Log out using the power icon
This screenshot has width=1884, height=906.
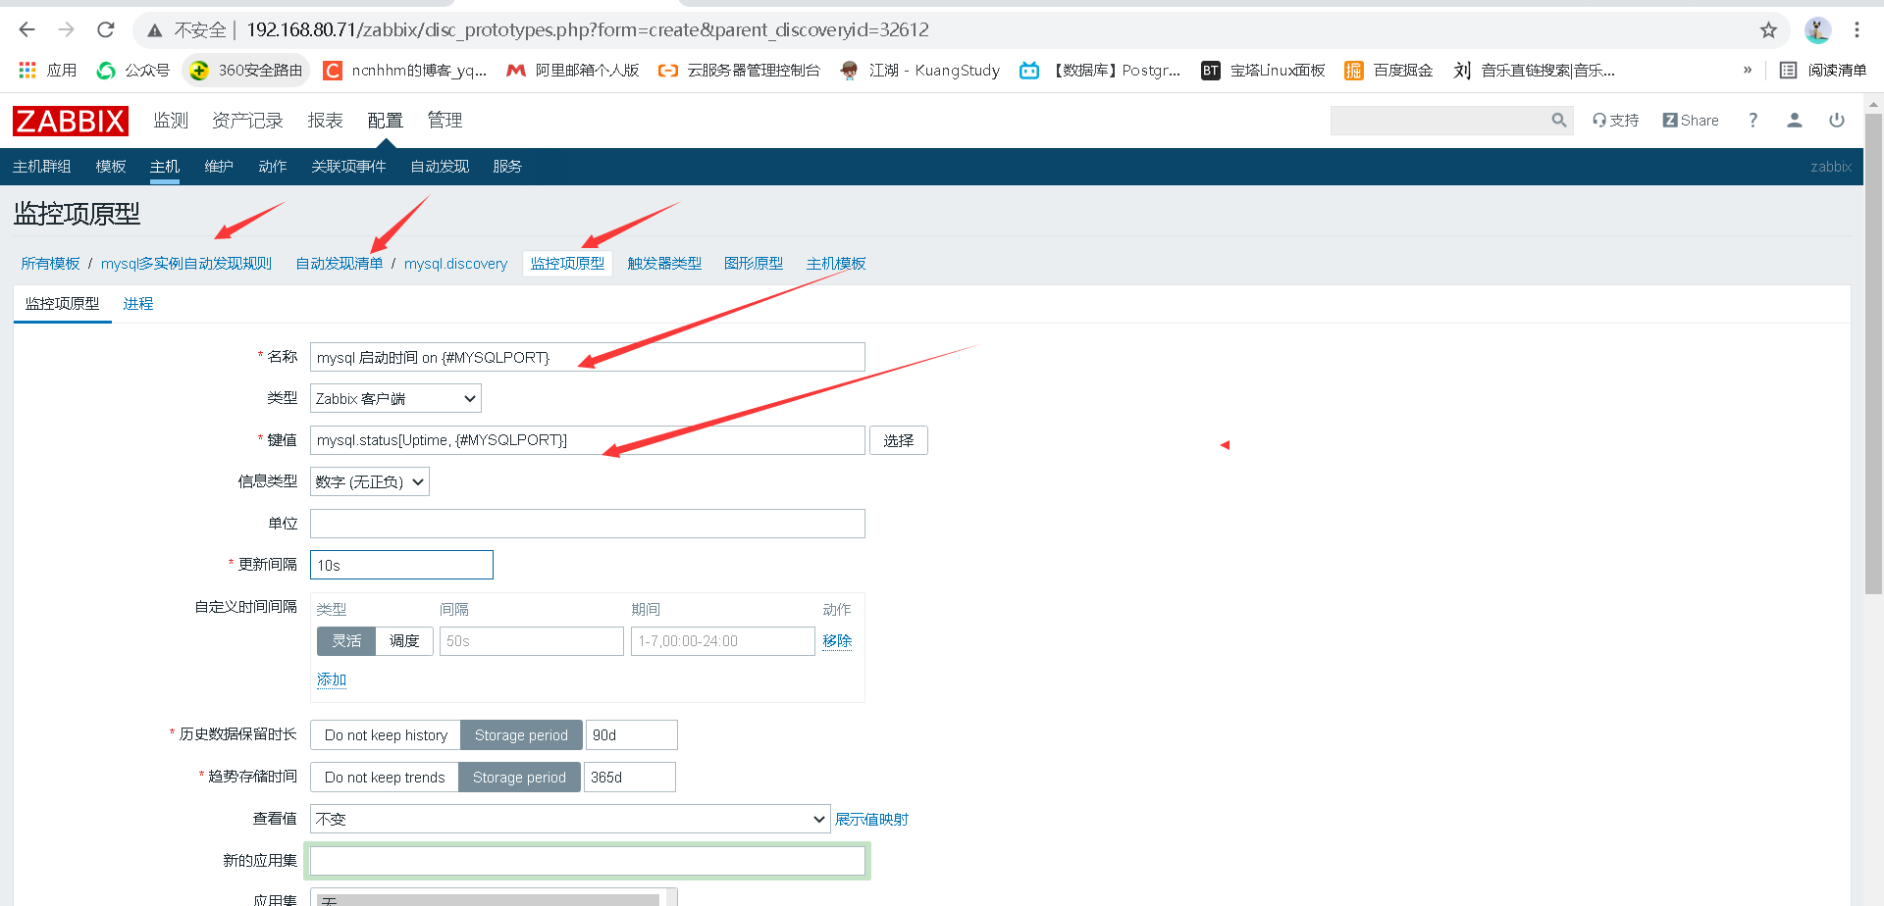pyautogui.click(x=1837, y=121)
